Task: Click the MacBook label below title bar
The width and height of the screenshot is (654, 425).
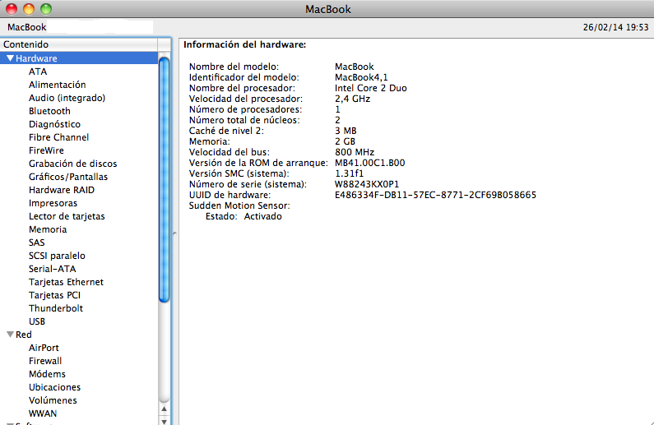Action: click(26, 27)
